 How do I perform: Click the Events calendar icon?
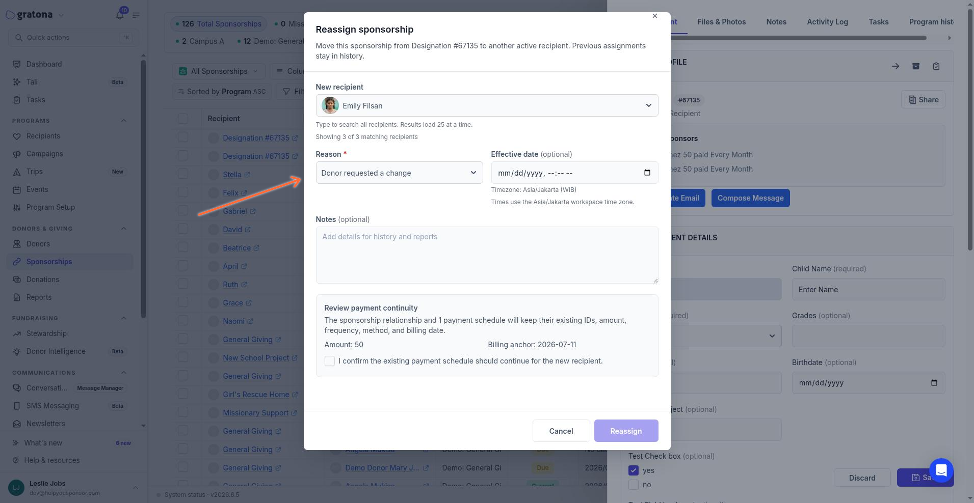tap(17, 189)
